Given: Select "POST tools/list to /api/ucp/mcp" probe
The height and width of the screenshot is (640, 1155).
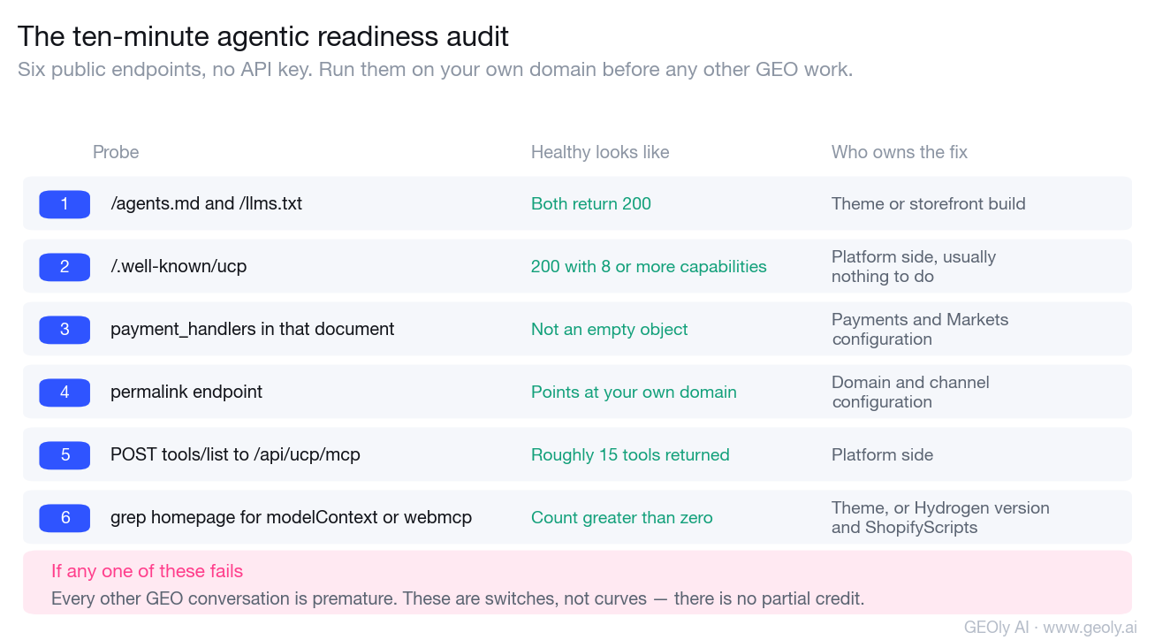Looking at the screenshot, I should point(235,454).
